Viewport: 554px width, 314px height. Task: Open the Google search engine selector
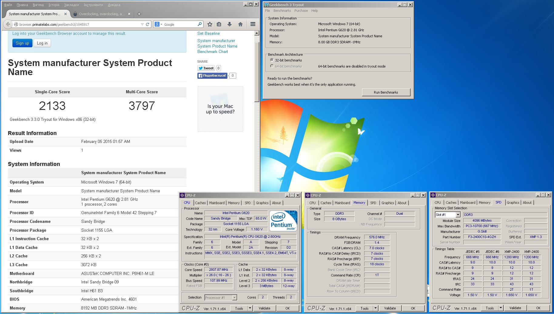pyautogui.click(x=159, y=24)
